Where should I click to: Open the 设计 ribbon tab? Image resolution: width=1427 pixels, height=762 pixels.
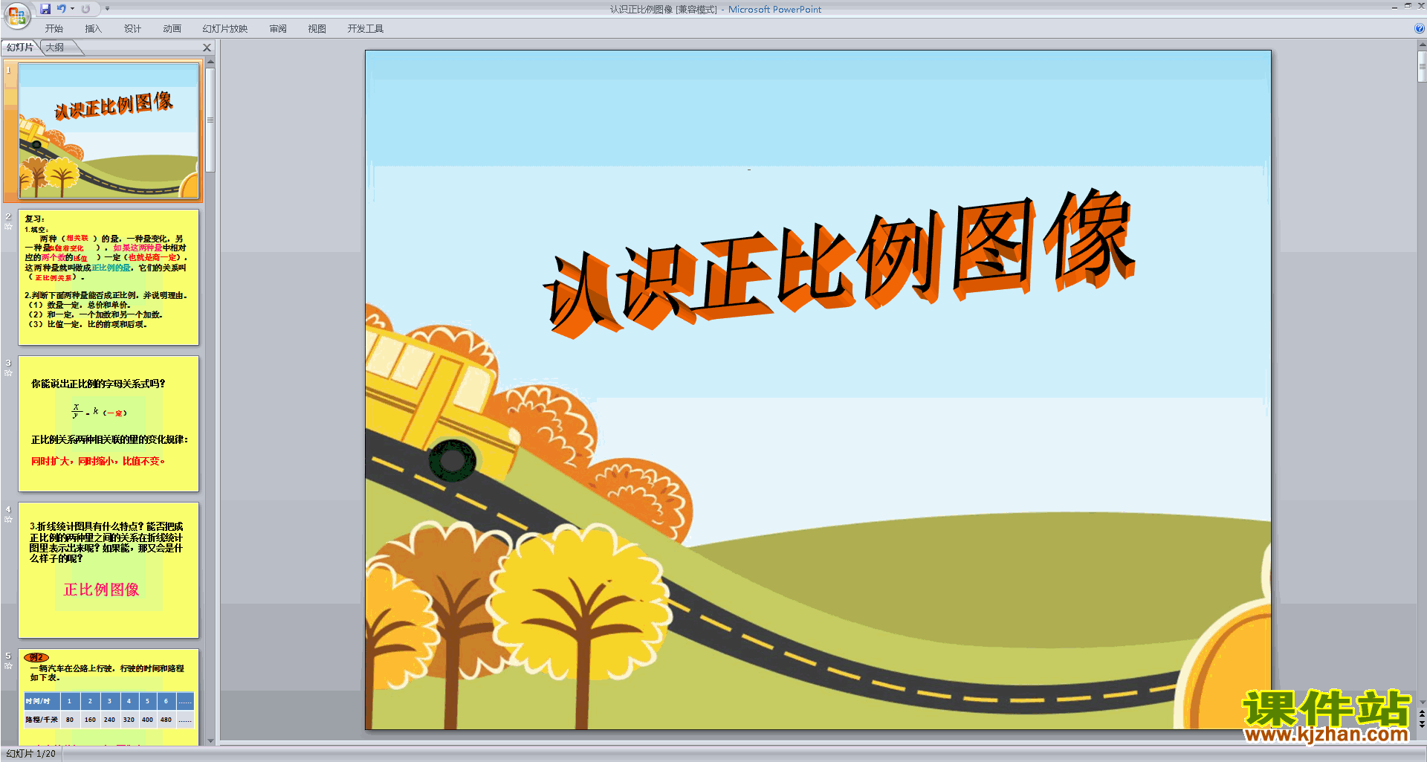[132, 29]
